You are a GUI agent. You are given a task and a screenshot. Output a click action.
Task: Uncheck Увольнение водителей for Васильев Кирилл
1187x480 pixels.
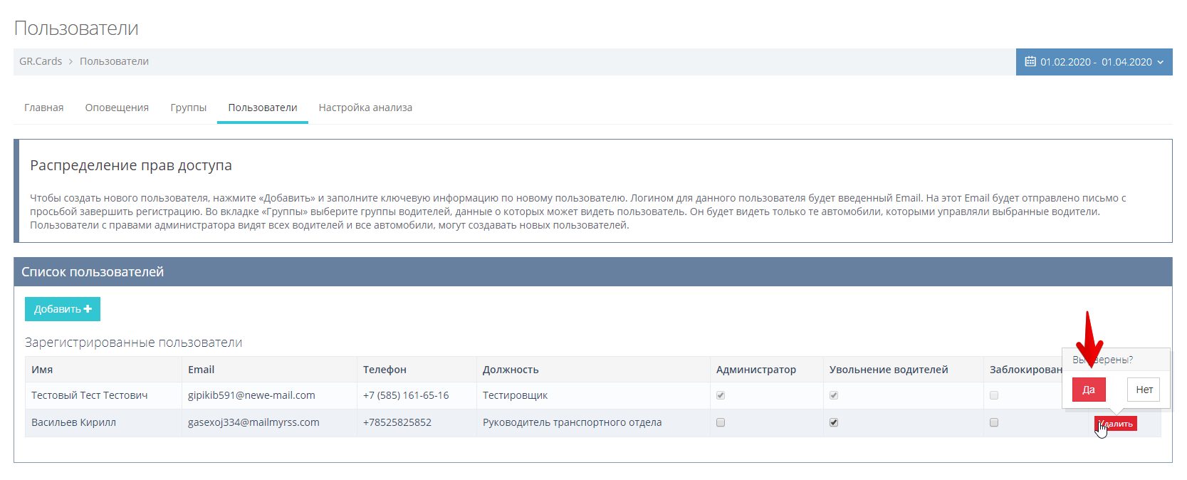(x=834, y=422)
